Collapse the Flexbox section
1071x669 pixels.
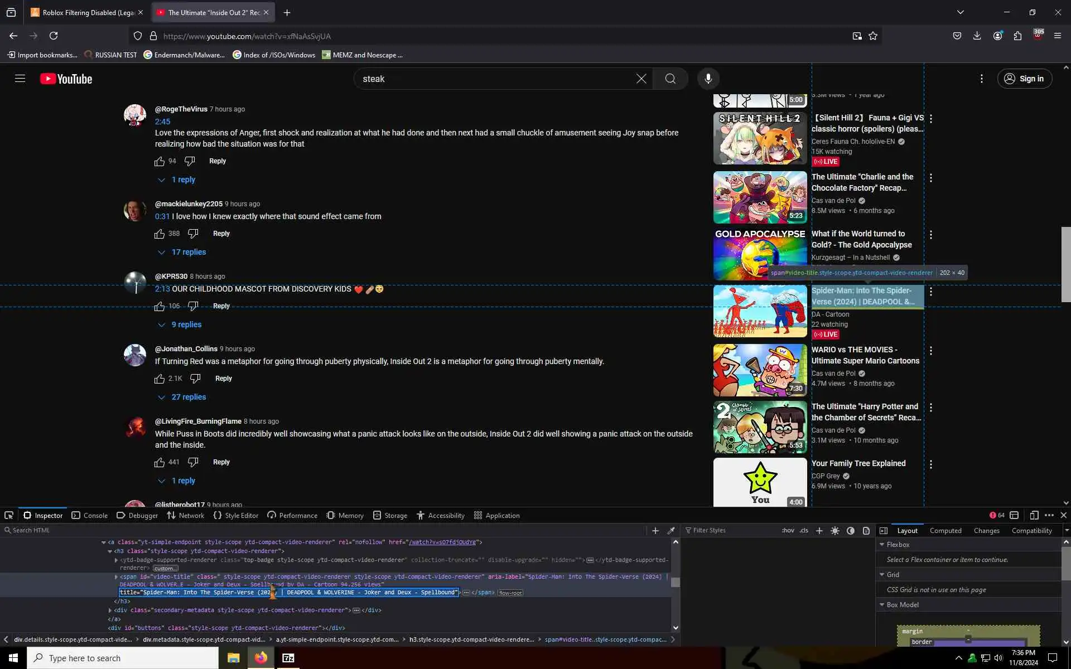point(882,545)
